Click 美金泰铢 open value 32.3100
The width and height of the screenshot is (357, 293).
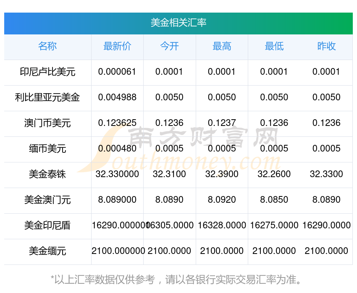[x=169, y=174]
